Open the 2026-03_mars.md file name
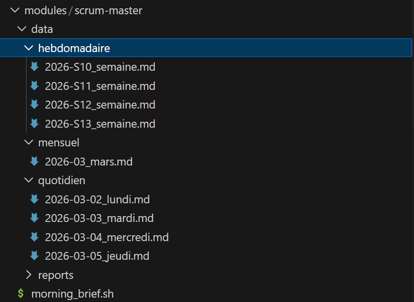 coord(89,162)
